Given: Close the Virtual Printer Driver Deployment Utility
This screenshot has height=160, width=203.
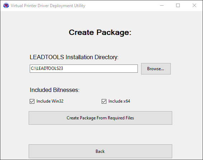Looking at the screenshot, I should point(194,6).
